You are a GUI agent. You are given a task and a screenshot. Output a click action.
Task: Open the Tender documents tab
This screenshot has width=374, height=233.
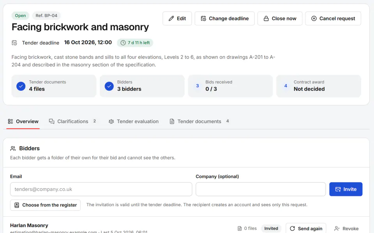click(x=199, y=122)
